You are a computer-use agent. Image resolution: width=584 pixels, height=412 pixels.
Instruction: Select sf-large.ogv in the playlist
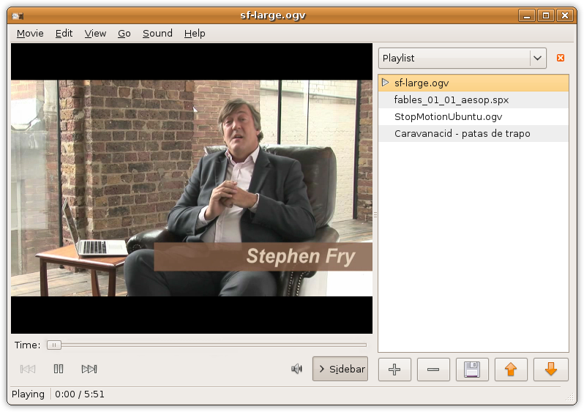(473, 83)
